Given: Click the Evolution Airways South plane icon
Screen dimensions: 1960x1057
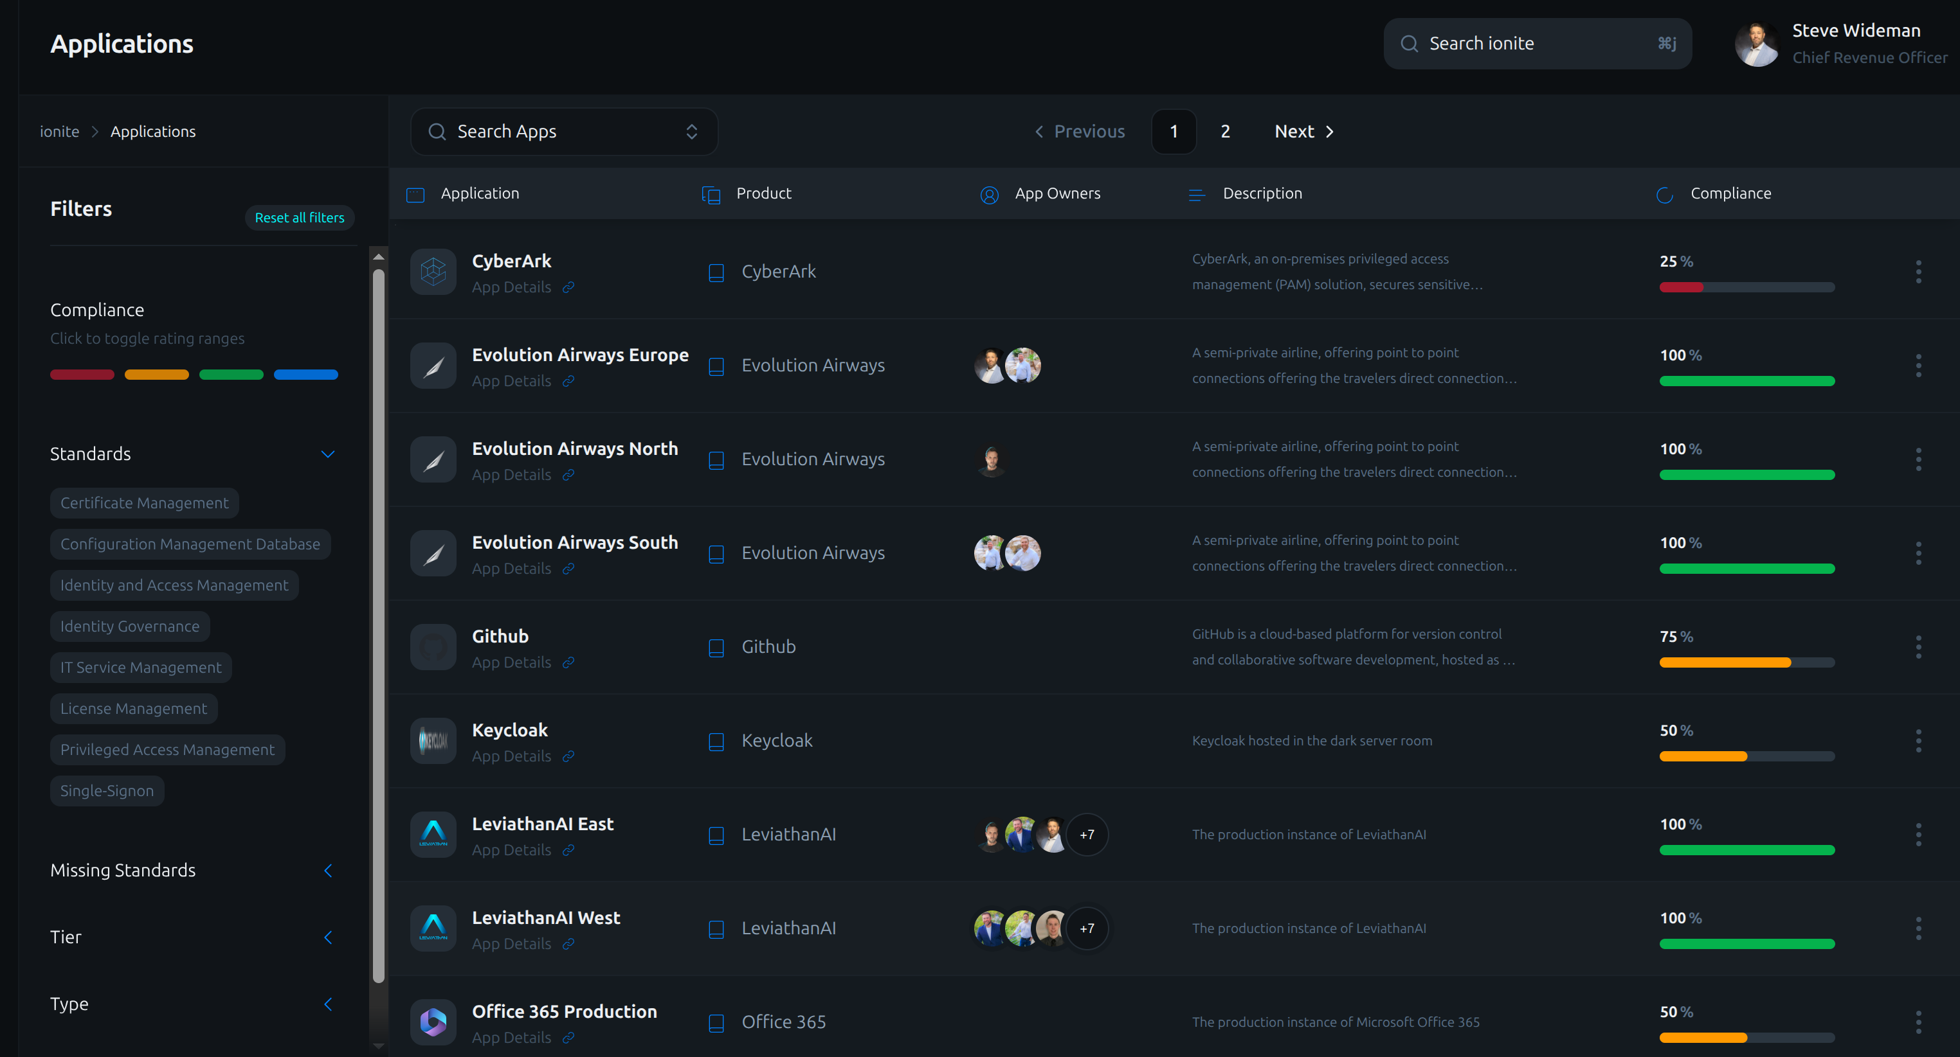Looking at the screenshot, I should [x=433, y=553].
